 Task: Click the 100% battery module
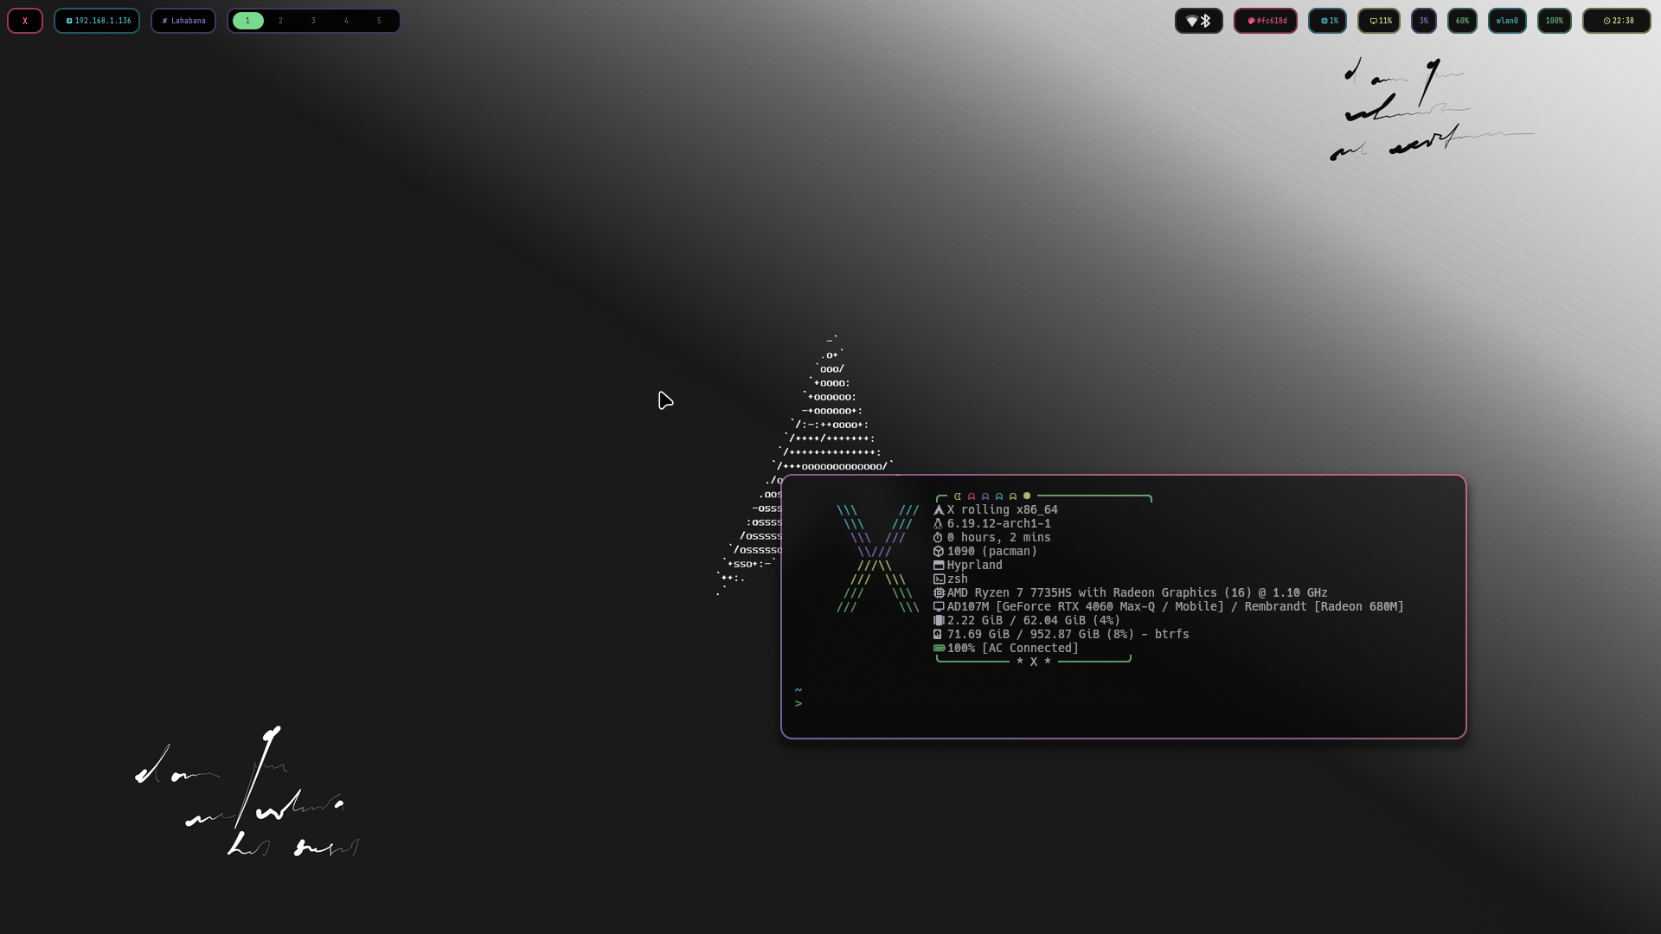point(1555,21)
